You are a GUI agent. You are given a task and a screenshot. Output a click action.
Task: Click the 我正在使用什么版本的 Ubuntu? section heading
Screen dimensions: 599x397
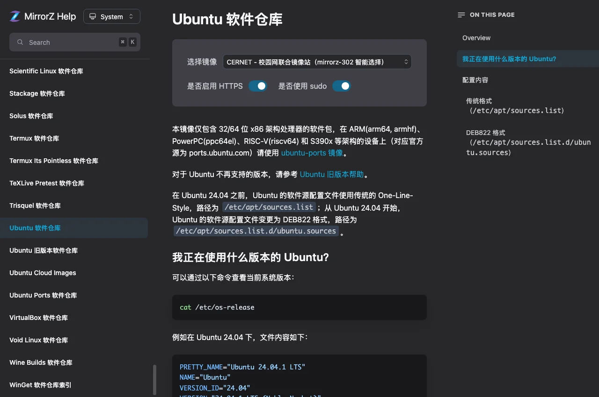click(x=251, y=257)
